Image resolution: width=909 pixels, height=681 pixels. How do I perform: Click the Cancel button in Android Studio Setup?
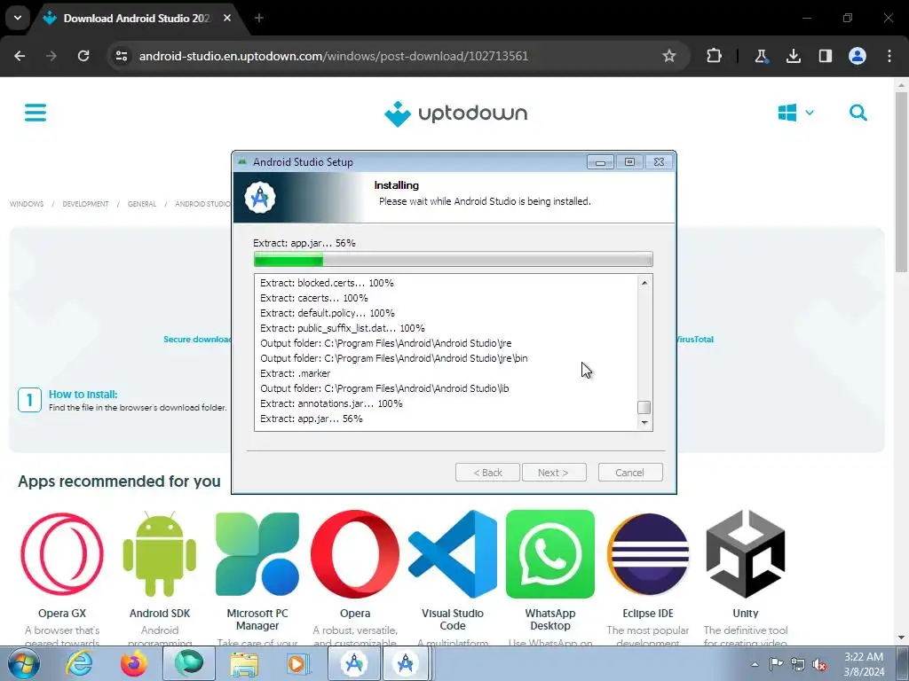[x=630, y=473]
